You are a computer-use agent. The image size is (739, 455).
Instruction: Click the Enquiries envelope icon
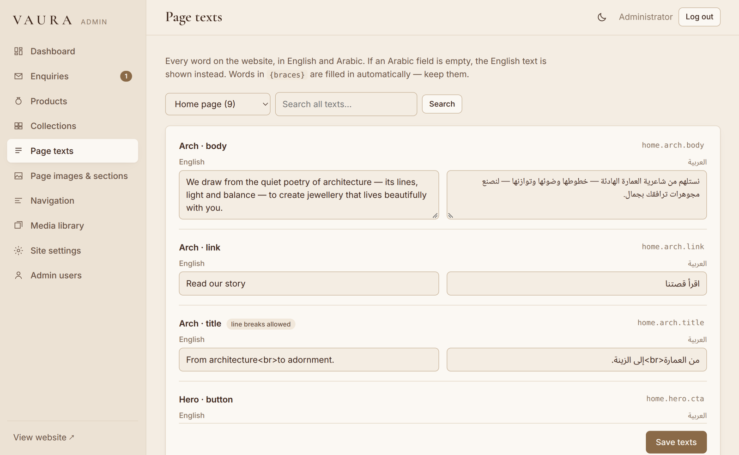point(18,76)
